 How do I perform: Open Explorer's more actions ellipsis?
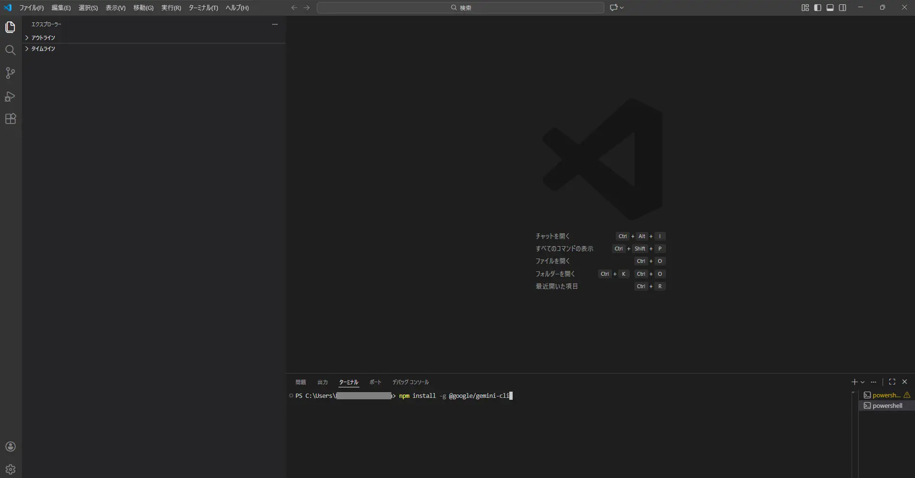point(275,24)
